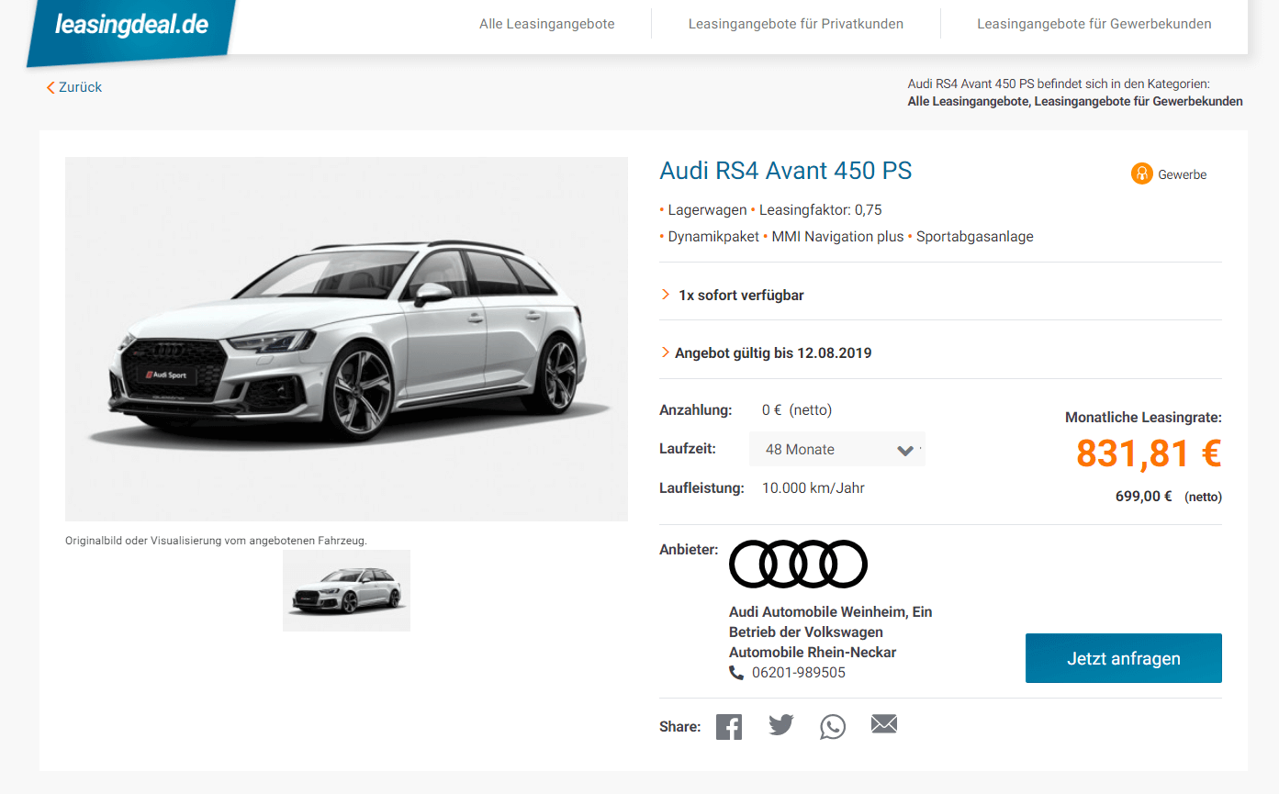The height and width of the screenshot is (794, 1279).
Task: Click the Leasingfaktor: 0,75 text
Action: [821, 210]
